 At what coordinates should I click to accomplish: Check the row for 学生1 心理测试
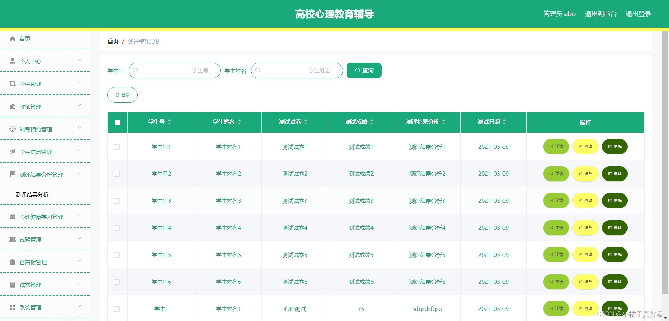117,309
